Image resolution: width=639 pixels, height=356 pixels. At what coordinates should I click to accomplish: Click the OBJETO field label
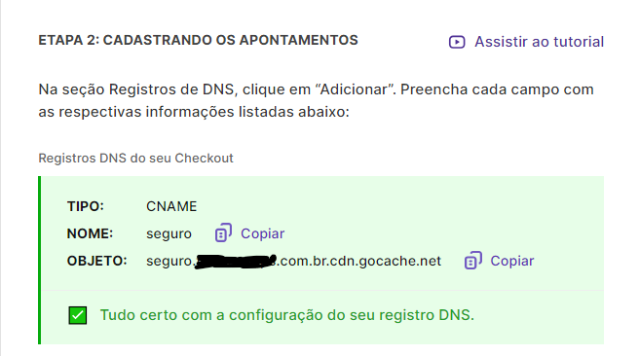[x=97, y=261]
